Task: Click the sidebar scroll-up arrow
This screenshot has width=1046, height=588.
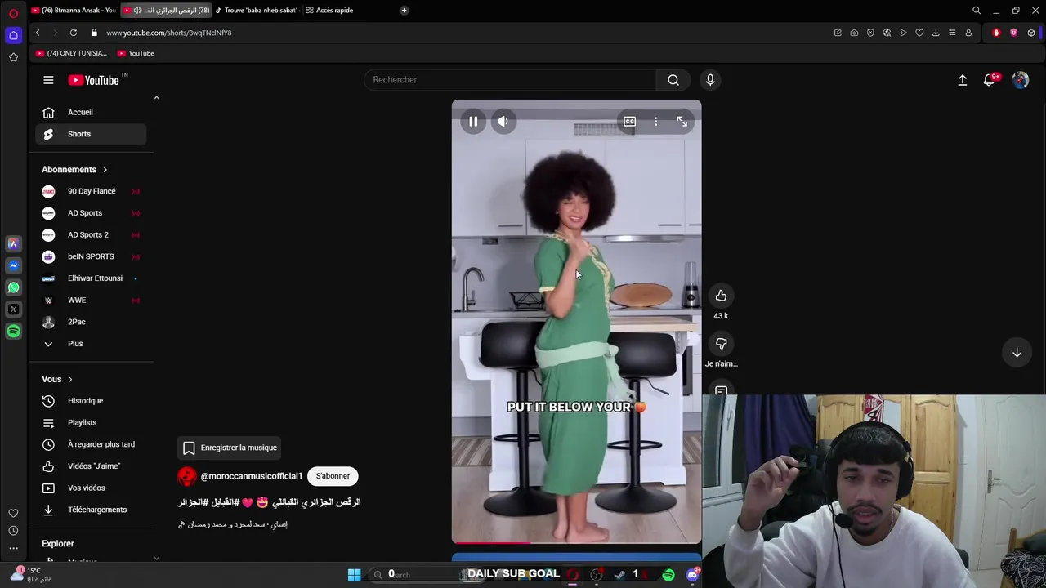Action: (156, 98)
